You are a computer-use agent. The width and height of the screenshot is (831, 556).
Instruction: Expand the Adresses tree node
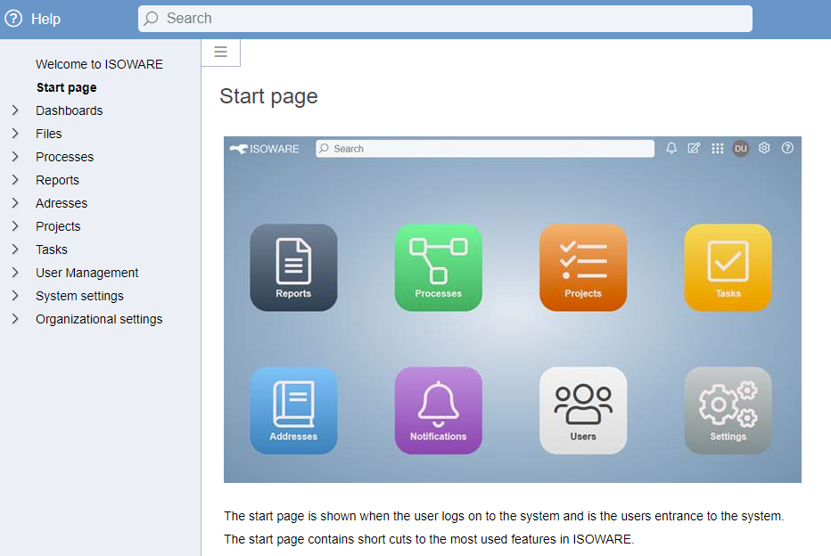coord(15,203)
